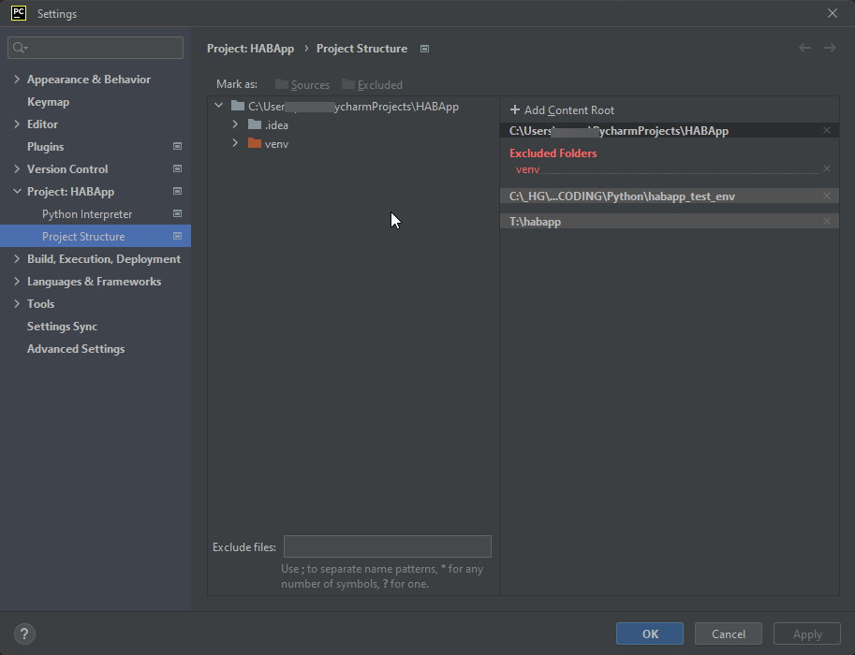Mark selected folder as Sources
855x655 pixels.
click(x=302, y=84)
